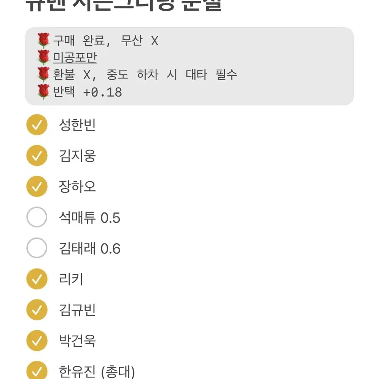Check the empty circle for 석매튜 0.5

pos(37,217)
